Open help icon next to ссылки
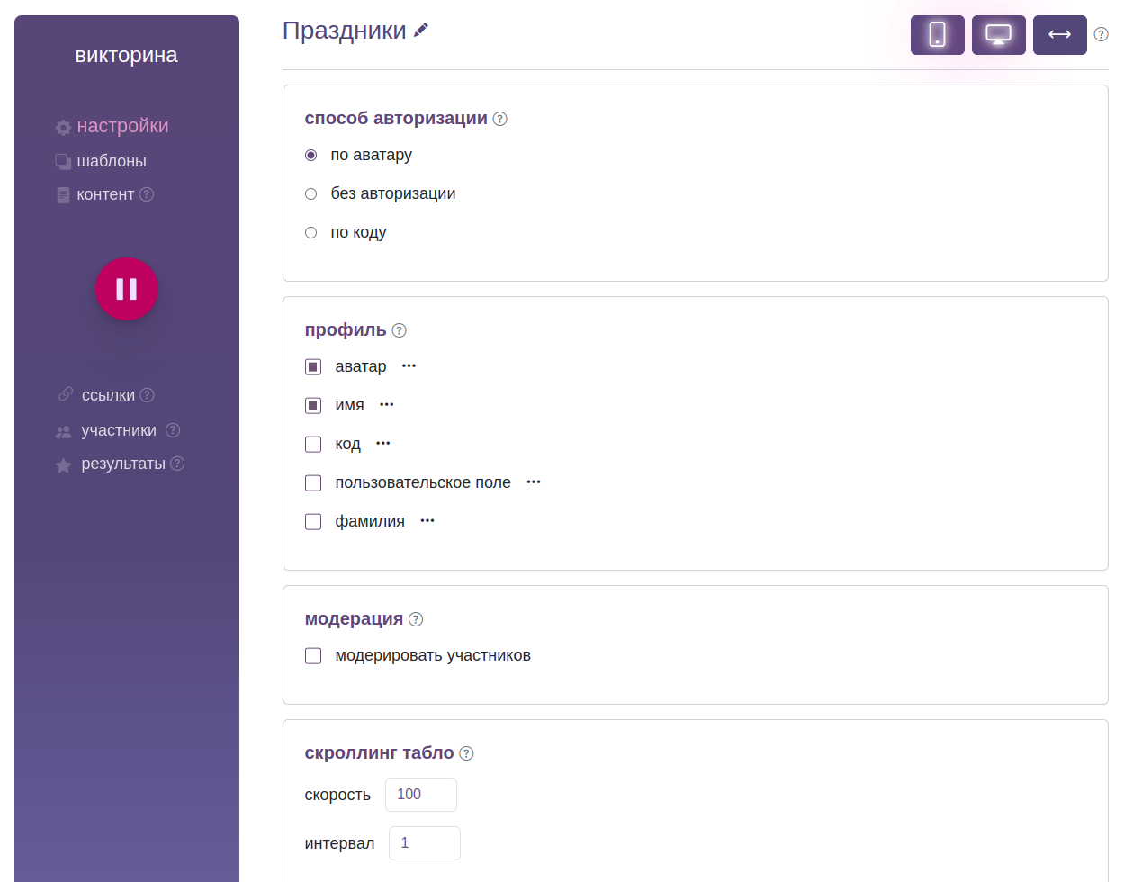The height and width of the screenshot is (882, 1125). point(148,395)
